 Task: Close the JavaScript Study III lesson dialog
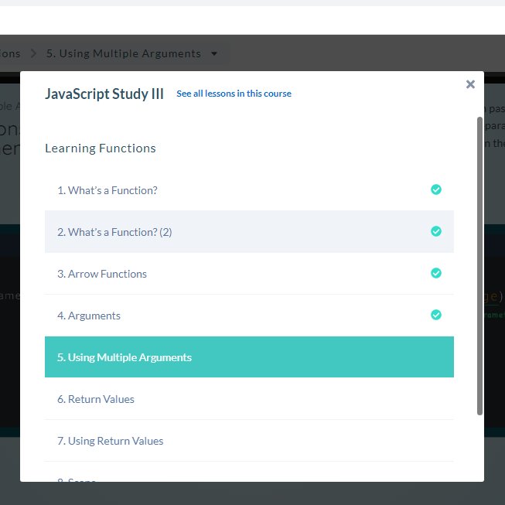click(470, 84)
